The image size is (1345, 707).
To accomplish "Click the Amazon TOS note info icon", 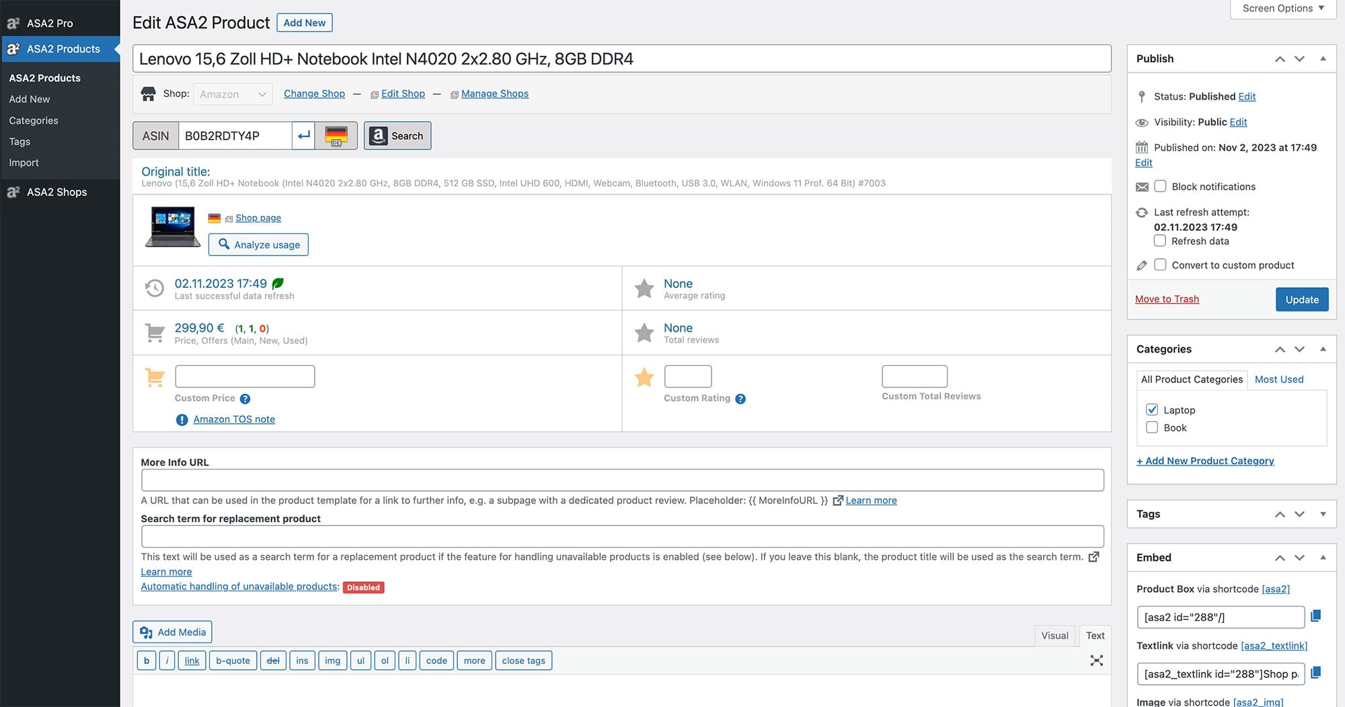I will 182,420.
